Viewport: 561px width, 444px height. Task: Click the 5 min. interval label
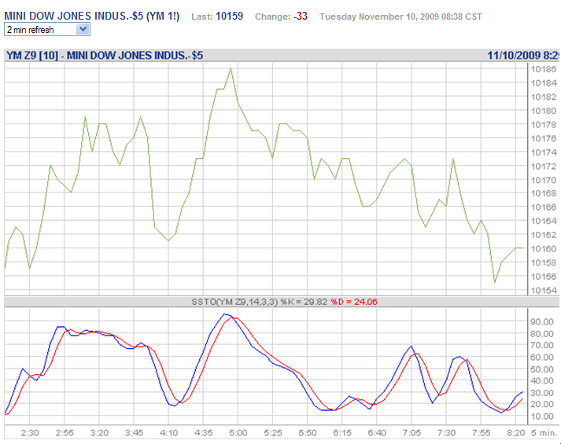(x=544, y=433)
